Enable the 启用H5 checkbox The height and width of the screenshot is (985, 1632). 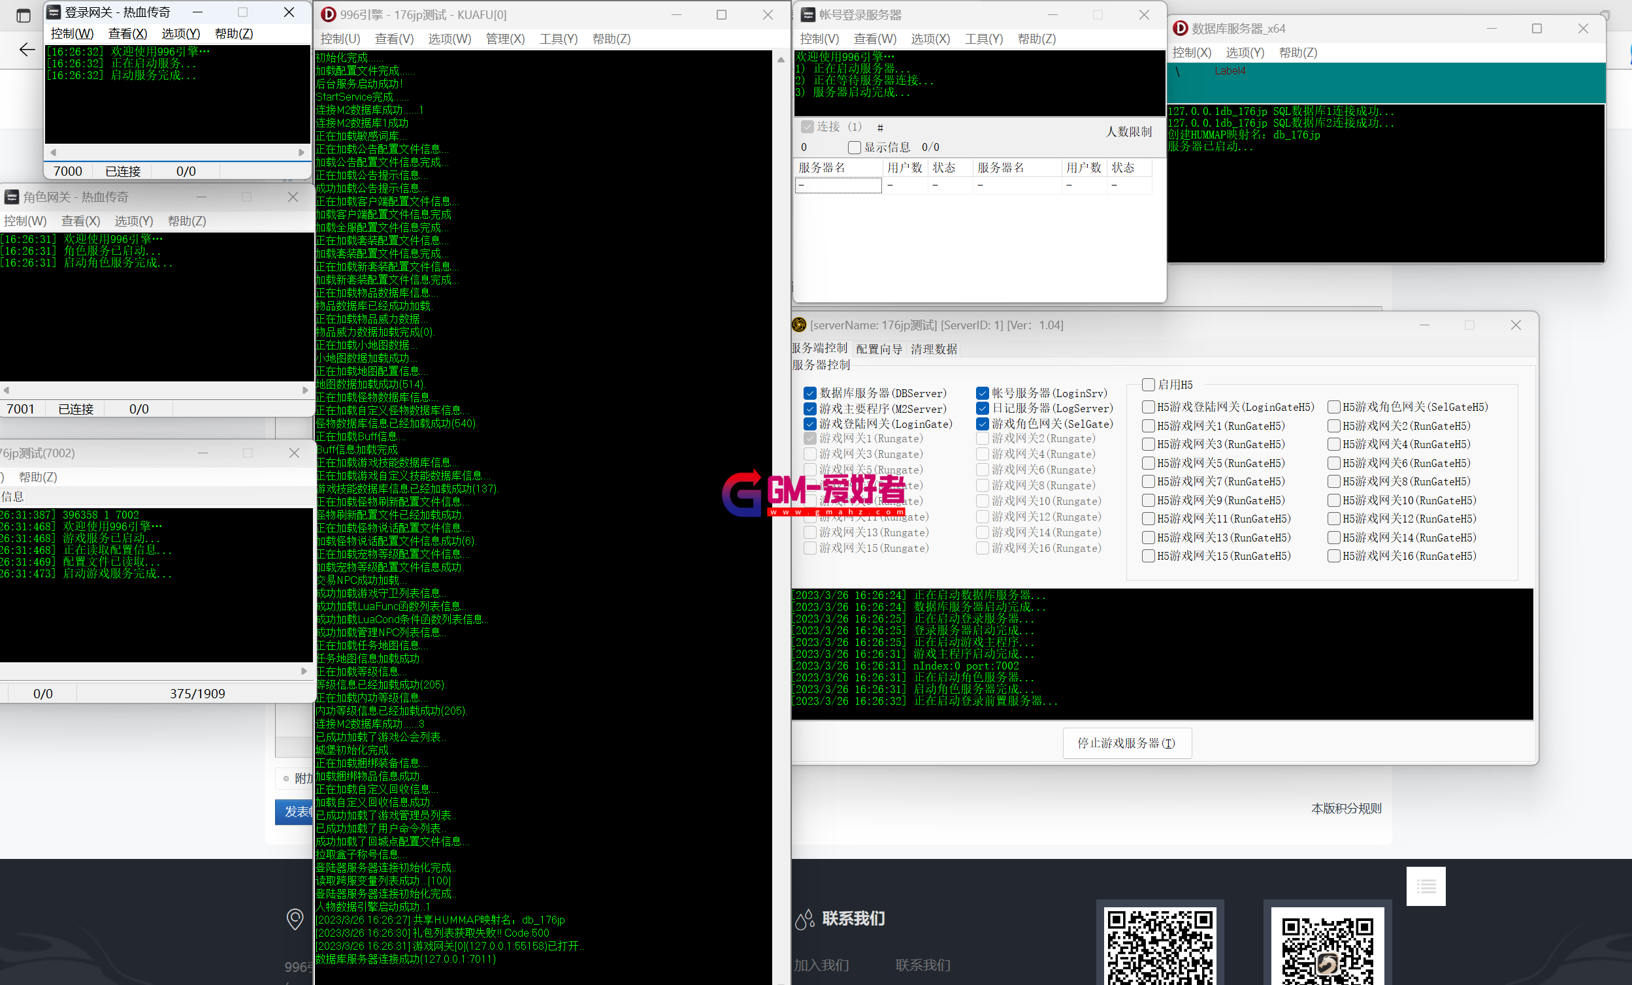(1149, 384)
